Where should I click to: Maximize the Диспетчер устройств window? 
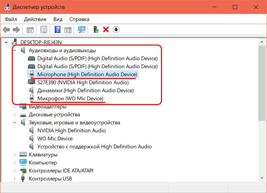pos(235,7)
